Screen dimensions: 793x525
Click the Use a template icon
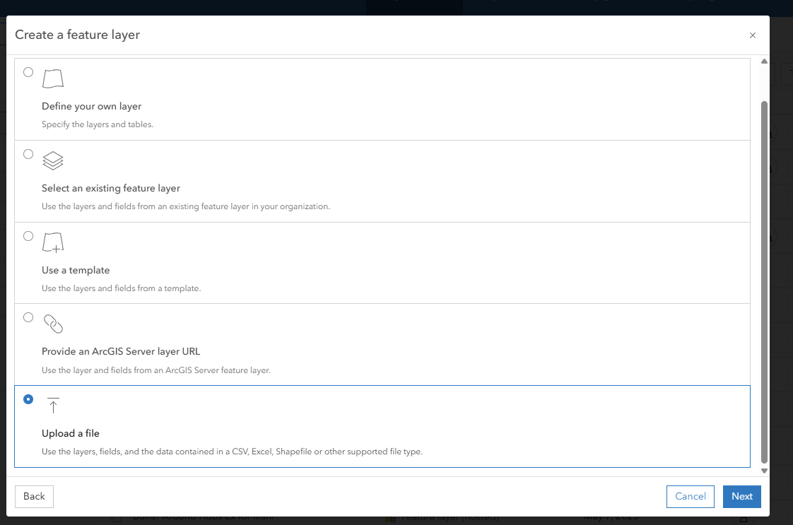(53, 242)
